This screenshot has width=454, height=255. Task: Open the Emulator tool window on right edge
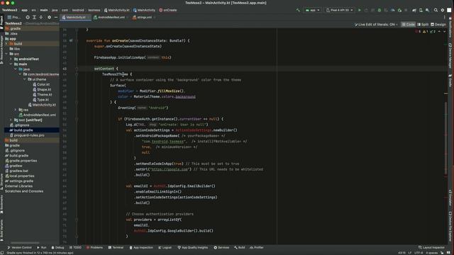tap(450, 198)
